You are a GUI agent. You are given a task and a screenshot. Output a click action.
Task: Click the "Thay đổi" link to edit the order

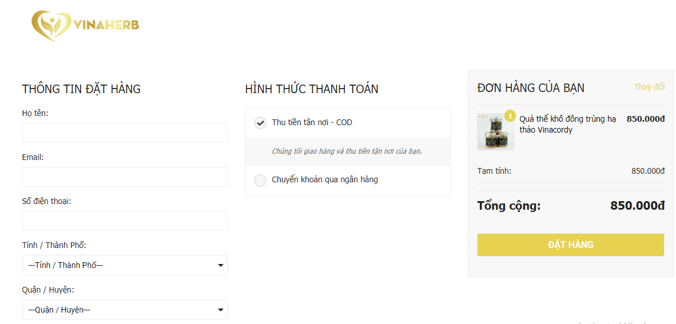pyautogui.click(x=649, y=87)
